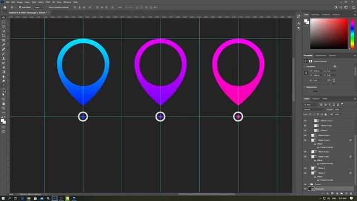The height and width of the screenshot is (201, 357).
Task: Create a new group folder icon
Action: tap(342, 194)
